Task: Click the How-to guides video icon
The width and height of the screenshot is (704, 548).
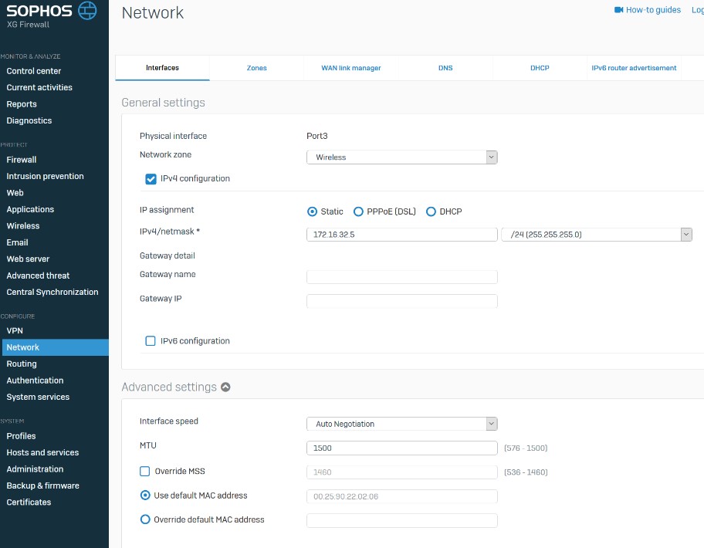Action: (x=618, y=10)
